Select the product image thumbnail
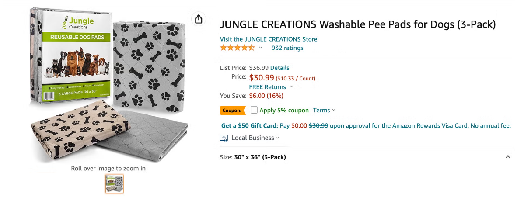The width and height of the screenshot is (531, 211). (x=115, y=184)
